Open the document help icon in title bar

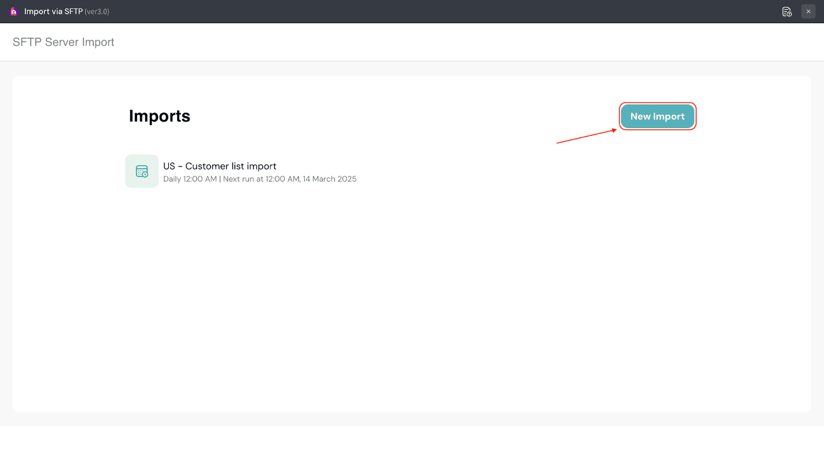786,11
